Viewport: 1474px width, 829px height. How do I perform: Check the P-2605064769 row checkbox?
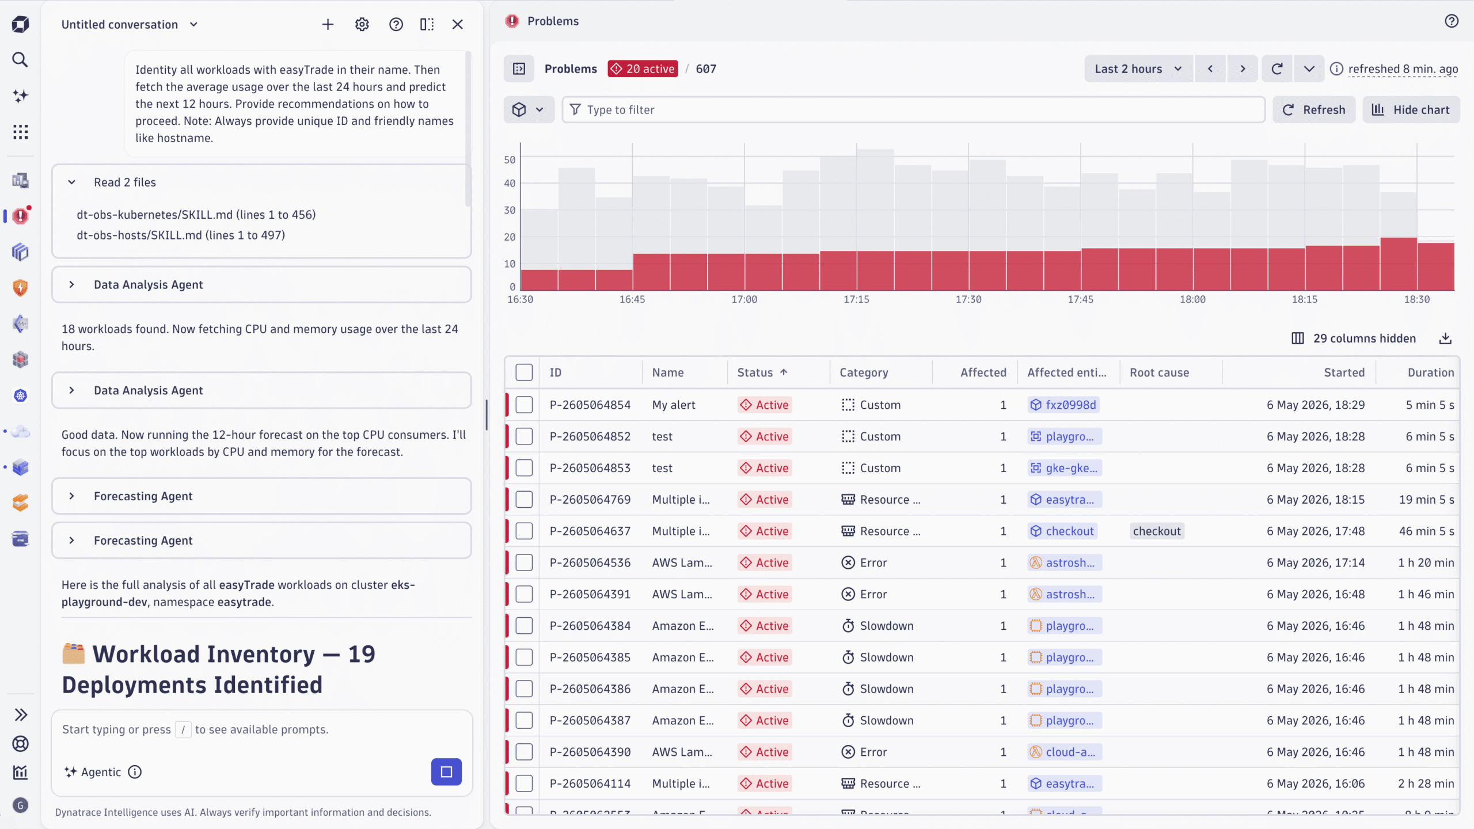click(524, 499)
